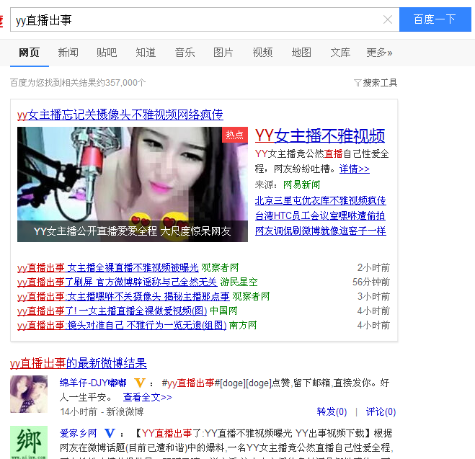The width and height of the screenshot is (475, 459).
Task: Click the result count 约357,000个 text
Action: pos(121,82)
